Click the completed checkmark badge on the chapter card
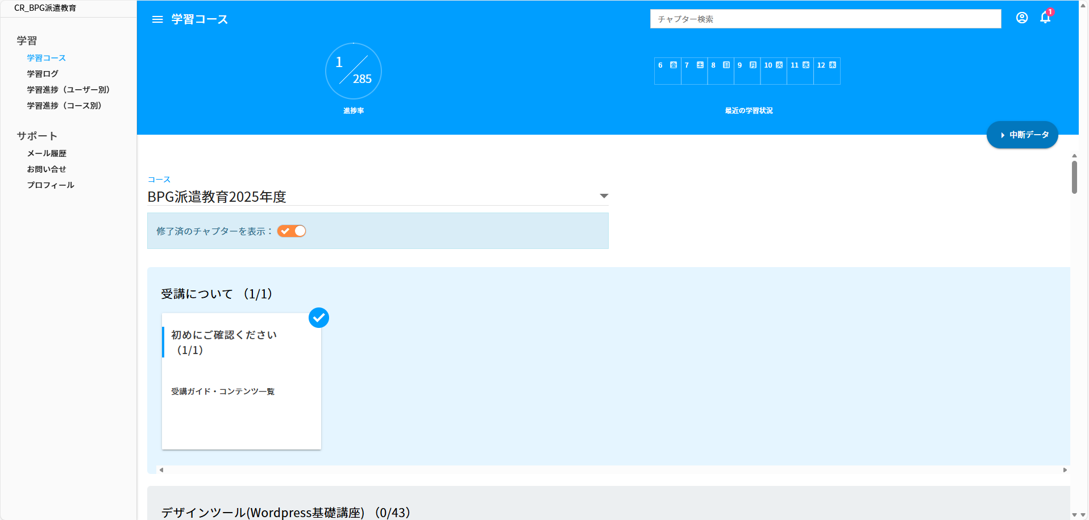Screen dimensions: 1089x520 pyautogui.click(x=319, y=318)
